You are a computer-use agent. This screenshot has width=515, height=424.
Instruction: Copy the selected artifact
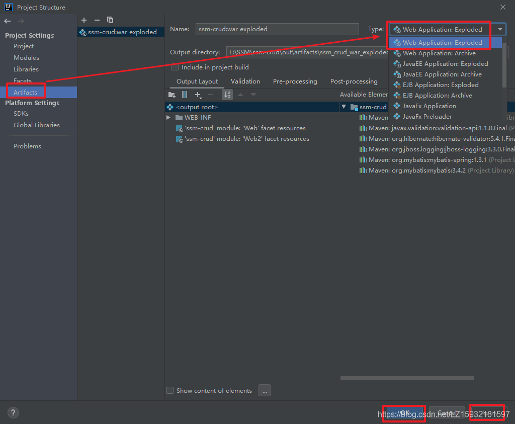click(110, 20)
